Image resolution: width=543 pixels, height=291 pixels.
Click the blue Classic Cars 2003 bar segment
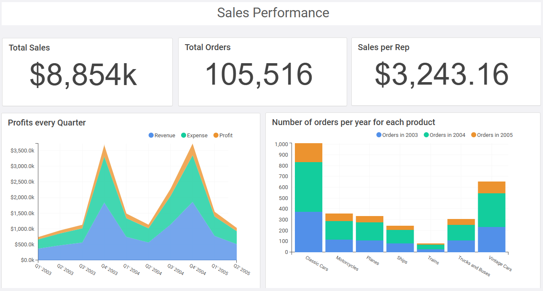(x=308, y=232)
